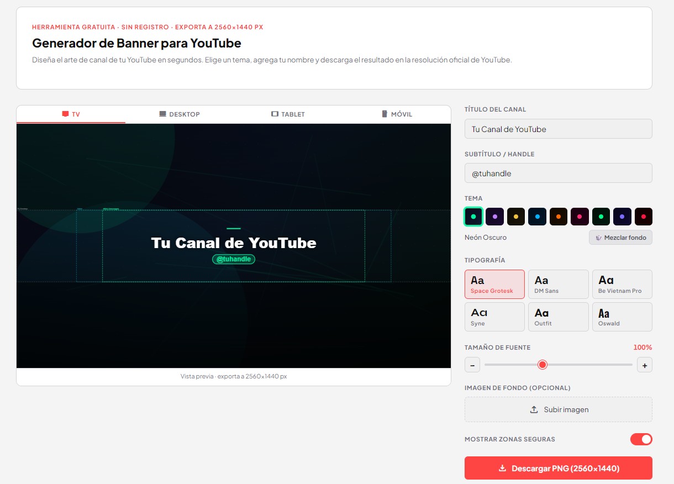Click the download icon on Descargar PNG button
The width and height of the screenshot is (674, 484).
(502, 468)
